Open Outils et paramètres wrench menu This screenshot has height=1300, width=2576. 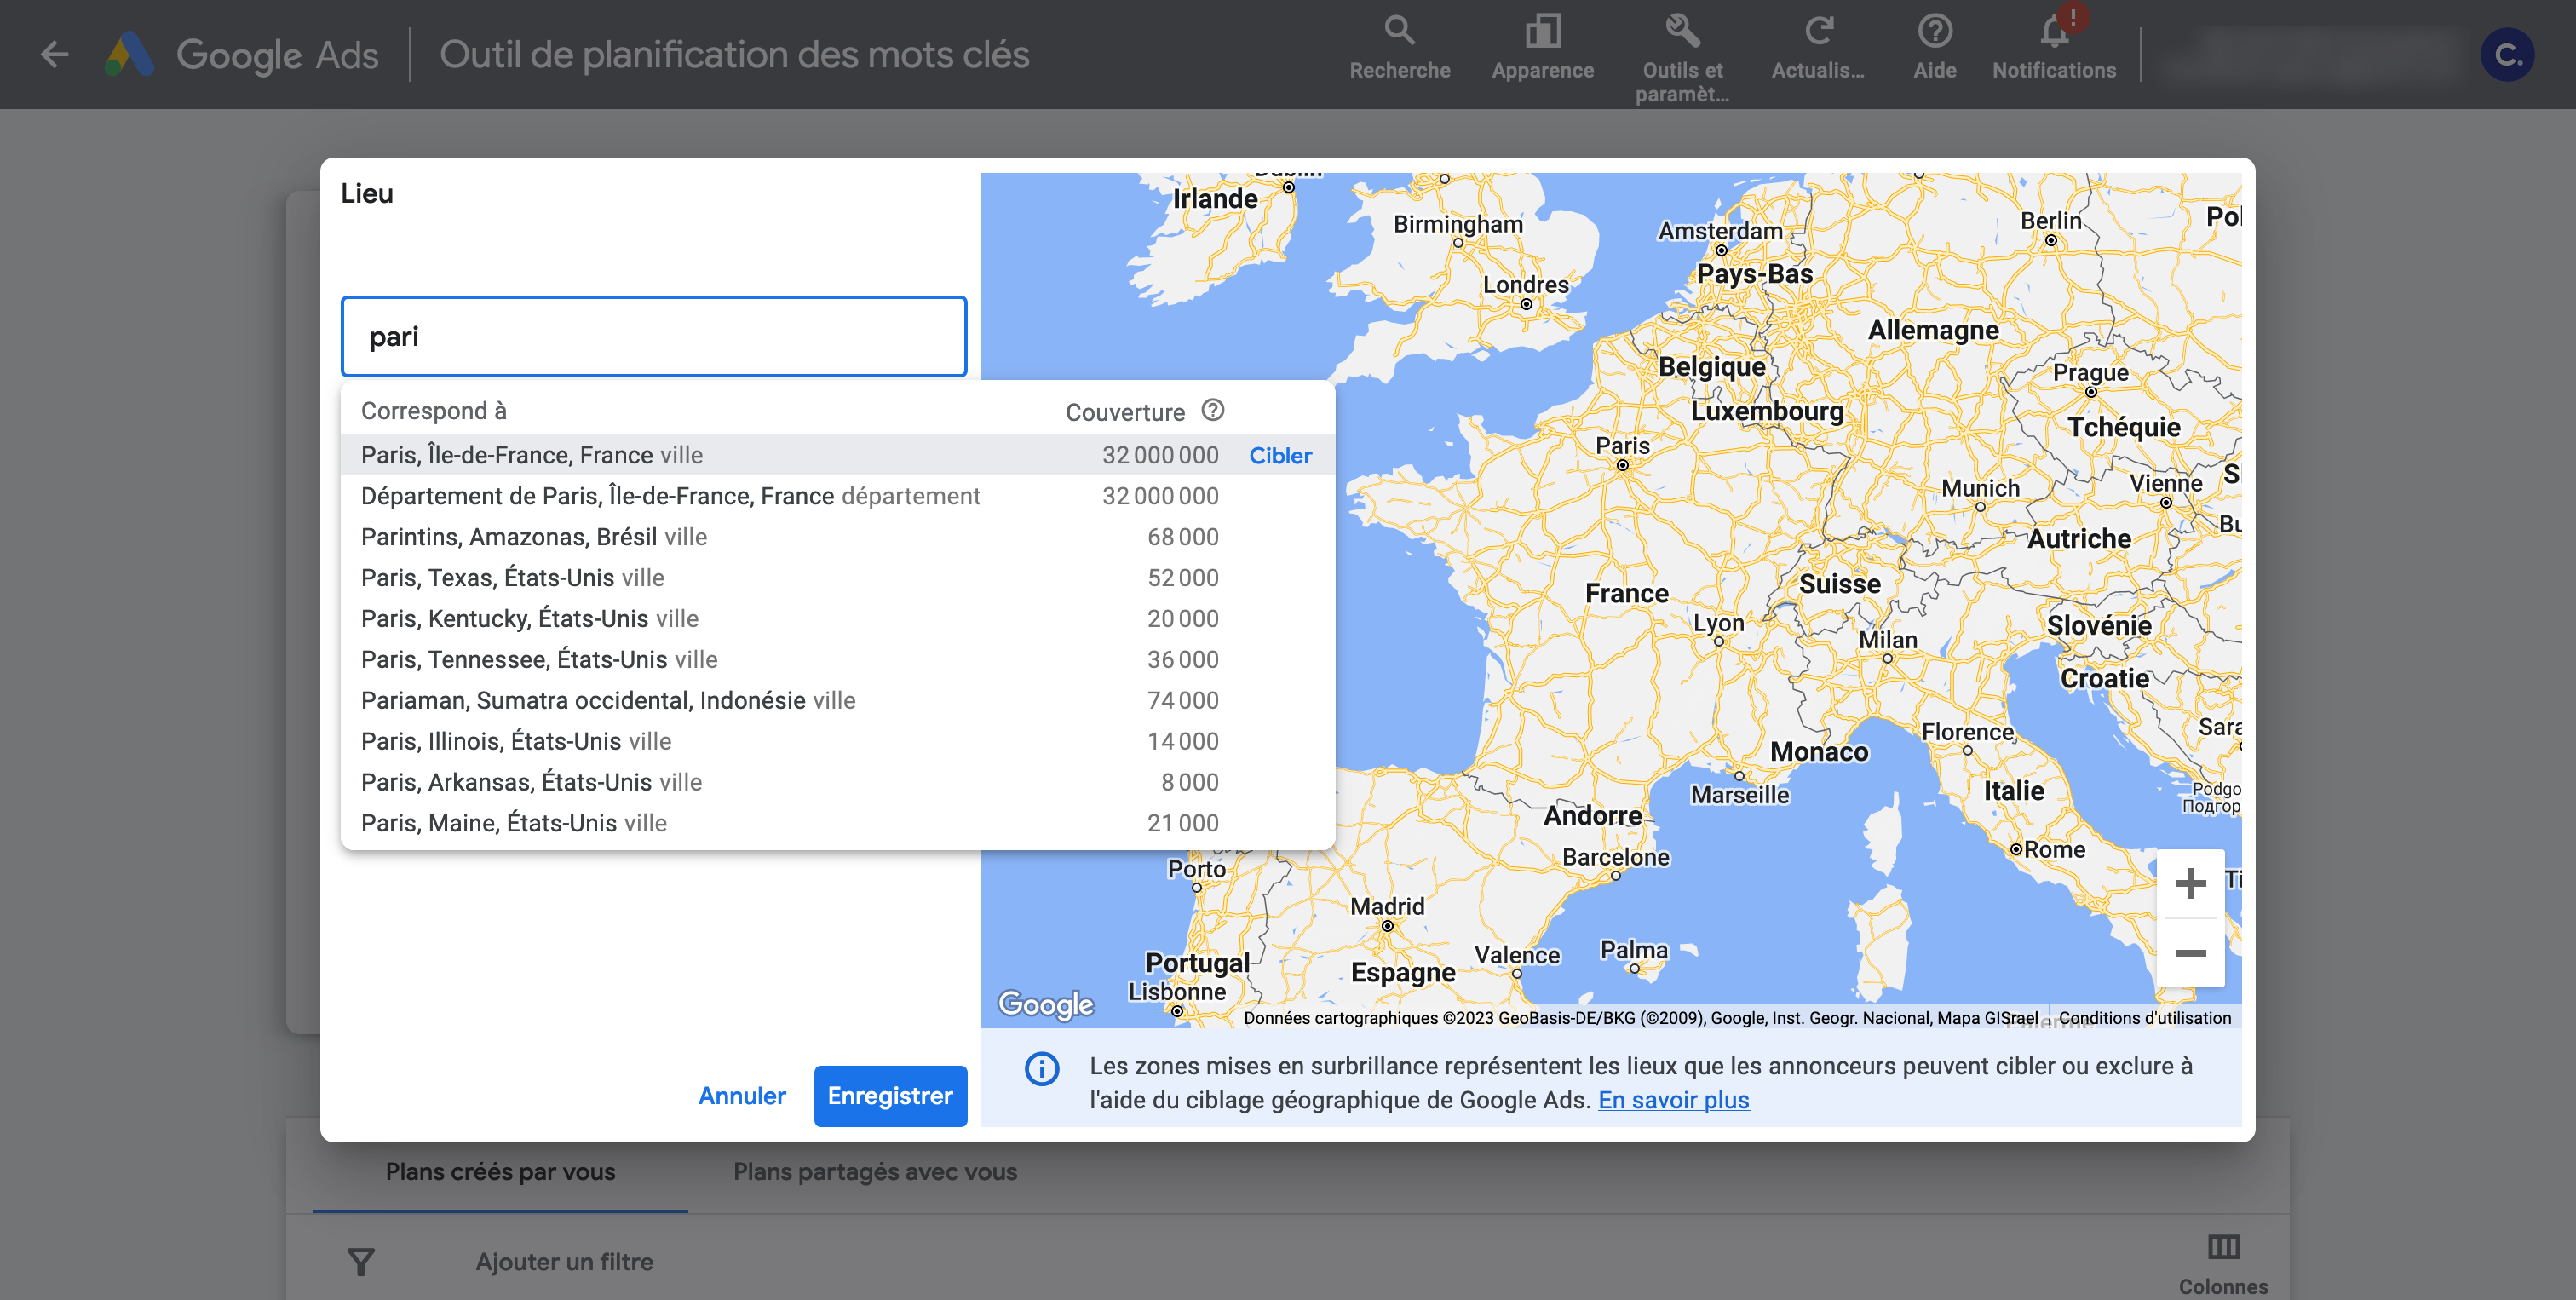[x=1683, y=57]
